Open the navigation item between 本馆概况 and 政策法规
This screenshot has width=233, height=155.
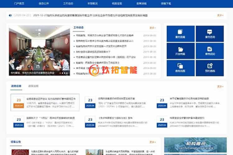click(x=117, y=3)
